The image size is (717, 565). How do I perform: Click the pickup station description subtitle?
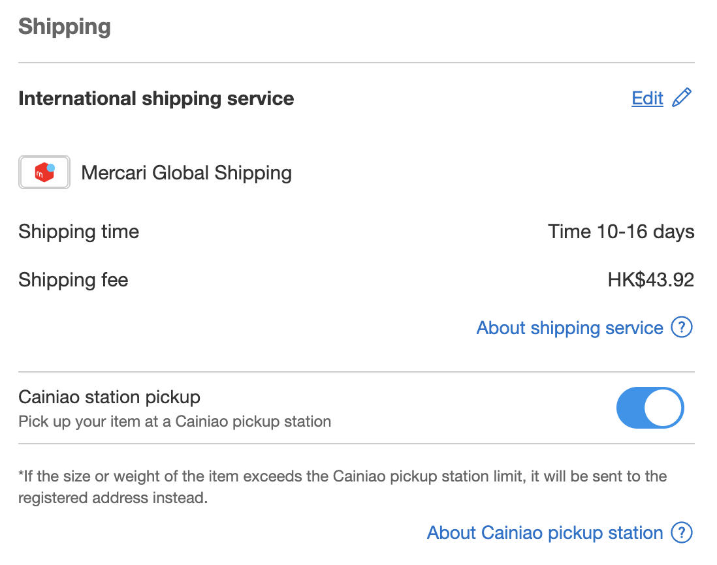(x=174, y=421)
